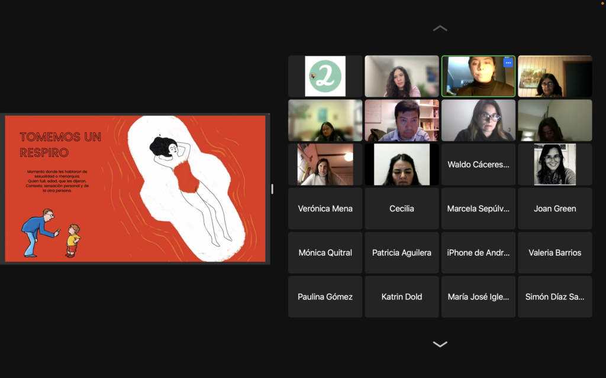Click the black-and-white profile photo tile
Viewport: 606px width, 378px height.
click(x=555, y=164)
